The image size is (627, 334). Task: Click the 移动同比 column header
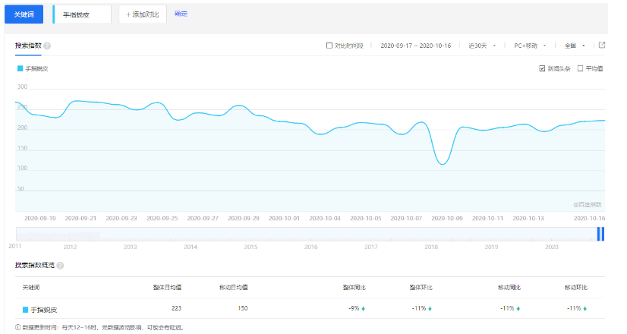click(x=509, y=287)
